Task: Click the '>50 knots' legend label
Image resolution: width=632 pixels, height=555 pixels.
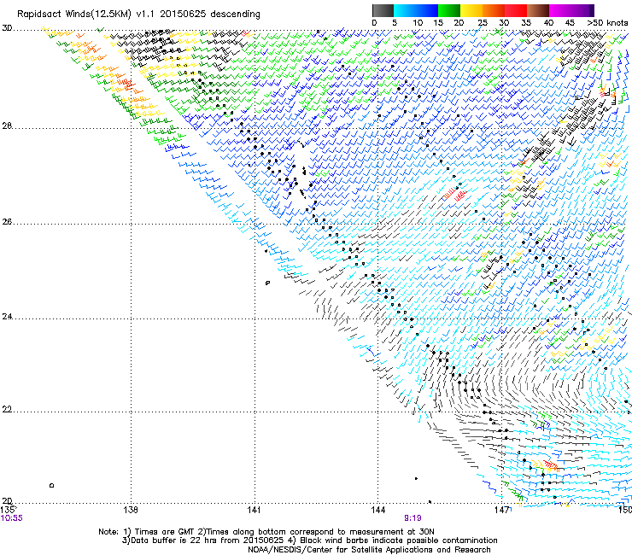Action: pos(607,23)
